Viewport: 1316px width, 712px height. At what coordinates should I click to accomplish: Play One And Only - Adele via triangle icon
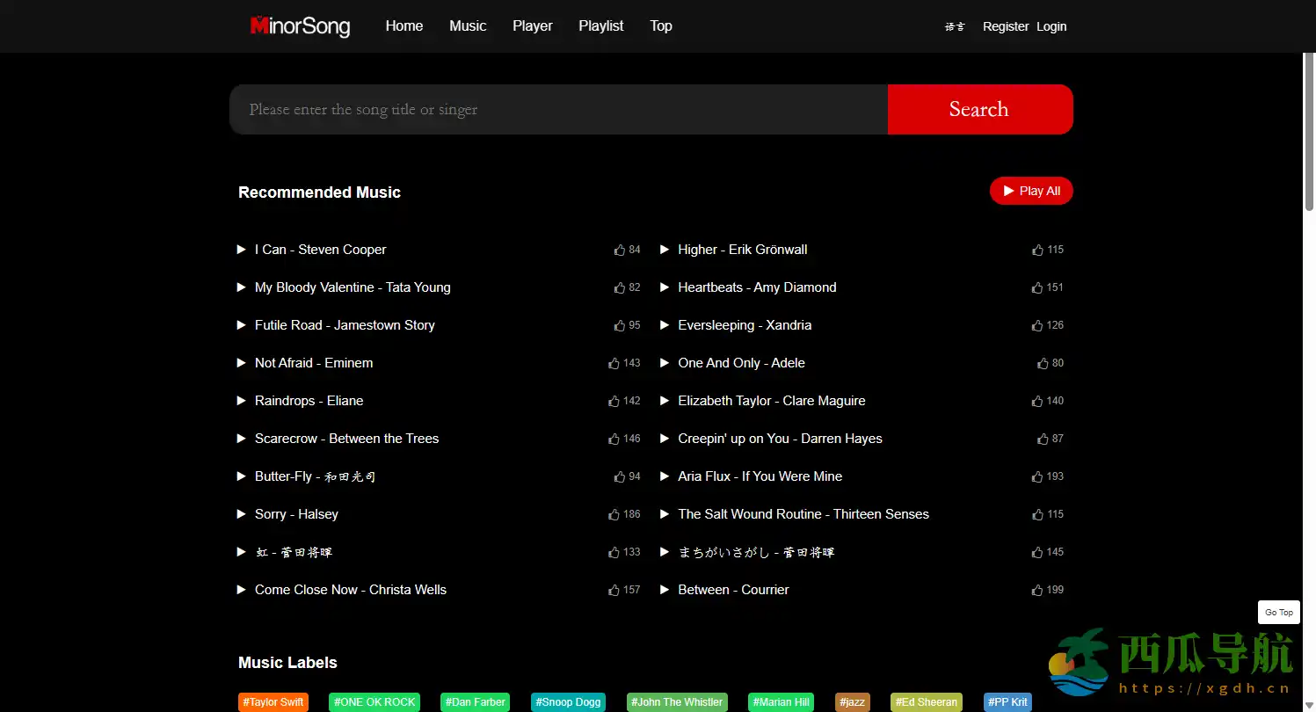tap(665, 363)
